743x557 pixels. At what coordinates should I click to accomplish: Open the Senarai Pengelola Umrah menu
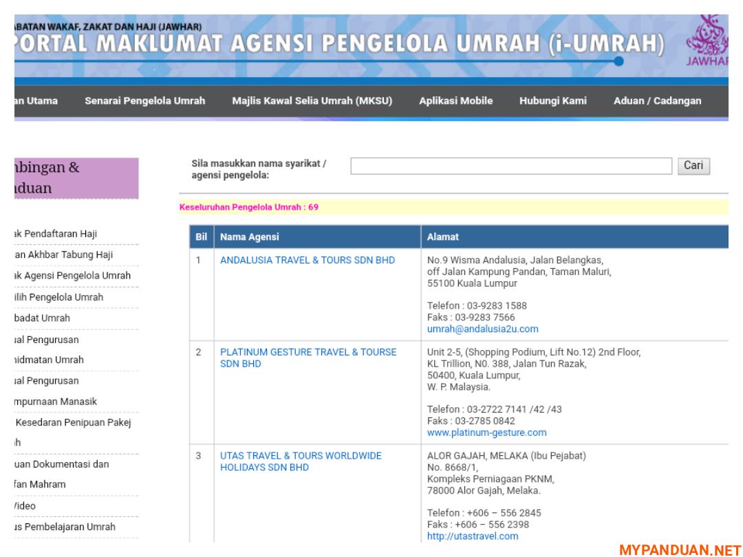(144, 101)
